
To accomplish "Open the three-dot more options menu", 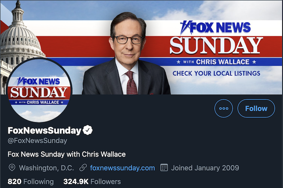I will tap(224, 108).
